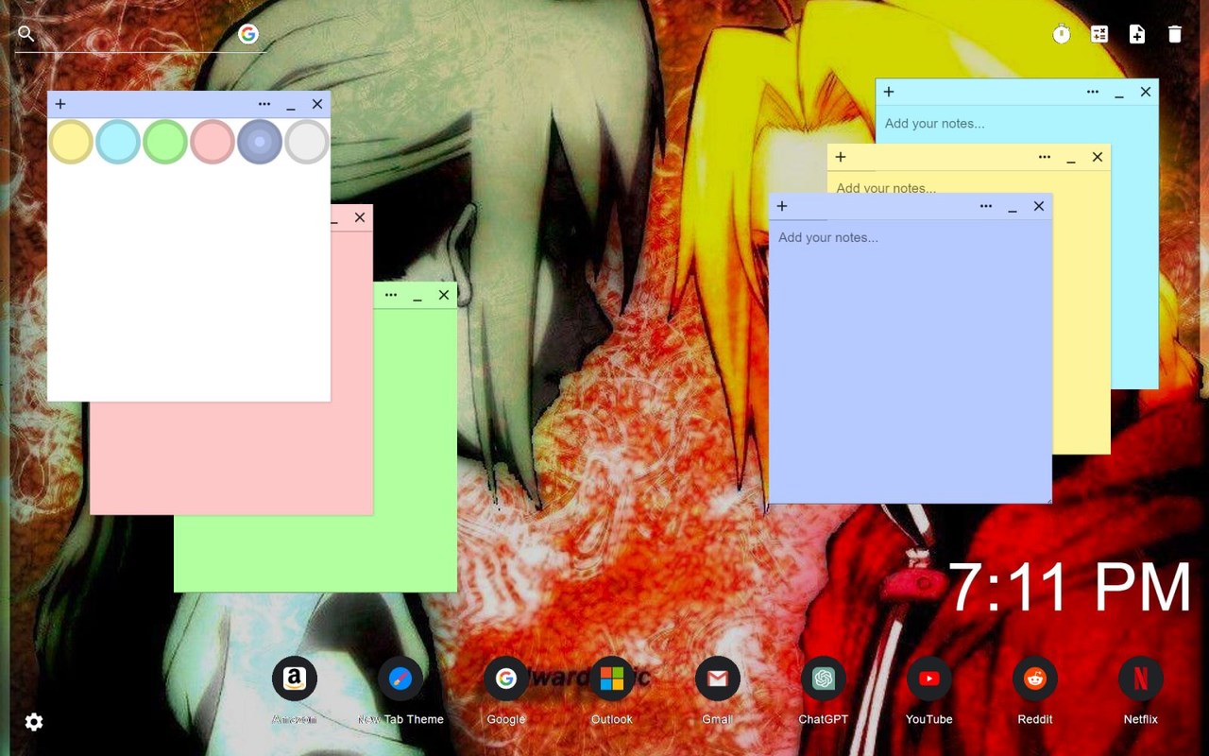Open the stopwatch timer tool
Screen dimensions: 1209x756
(x=1062, y=34)
